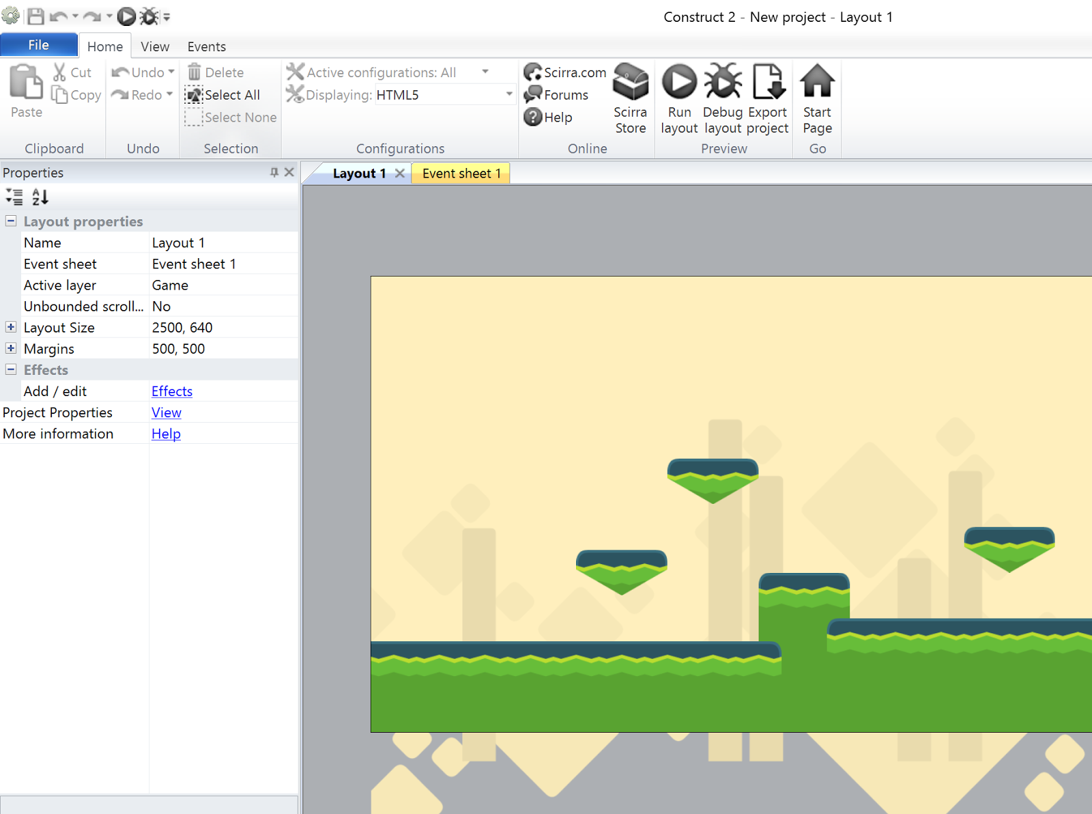Open the Construct 2 application gear menu
This screenshot has height=814, width=1092.
click(x=11, y=16)
